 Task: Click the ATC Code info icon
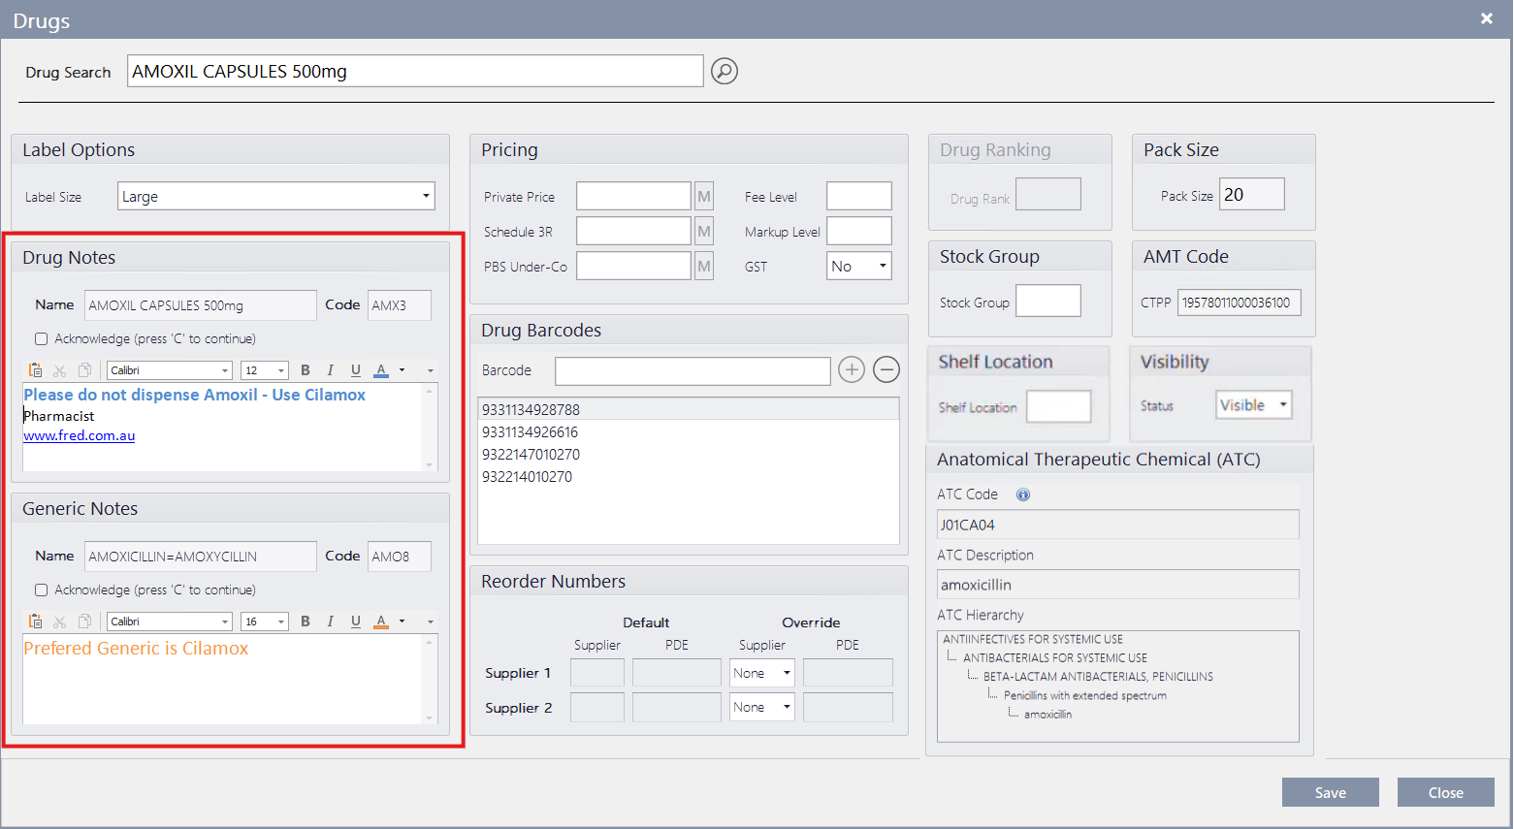(x=1022, y=494)
